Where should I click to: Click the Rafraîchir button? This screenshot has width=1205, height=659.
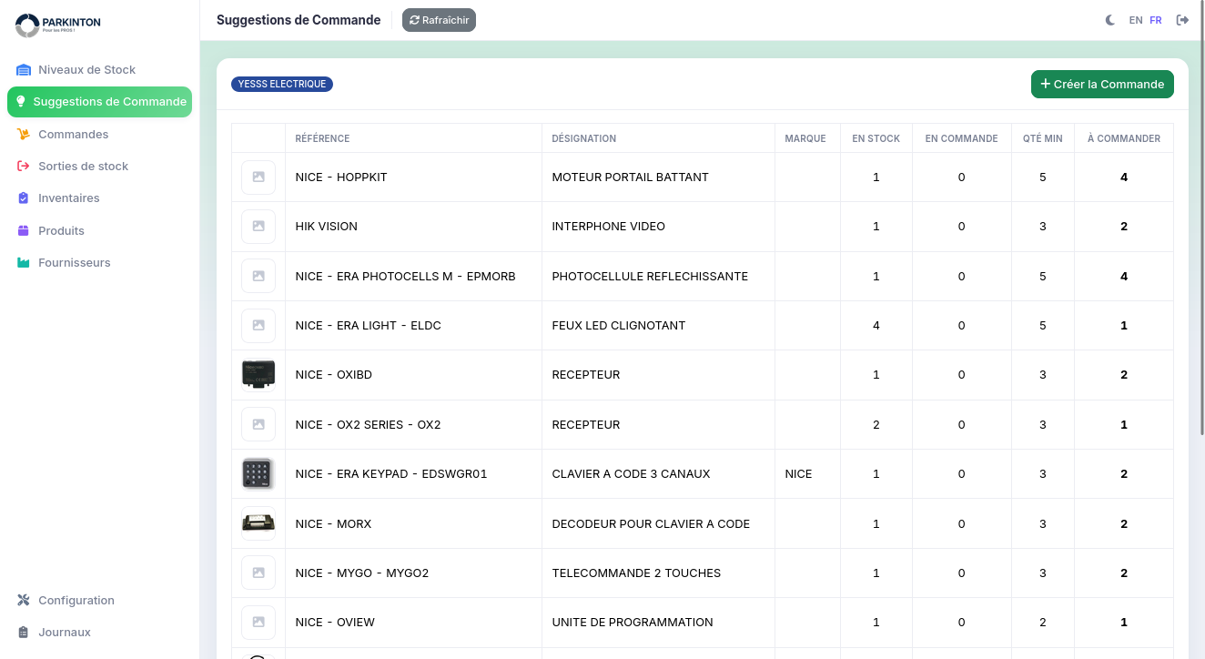pyautogui.click(x=439, y=20)
